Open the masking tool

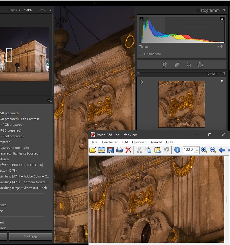point(200,65)
